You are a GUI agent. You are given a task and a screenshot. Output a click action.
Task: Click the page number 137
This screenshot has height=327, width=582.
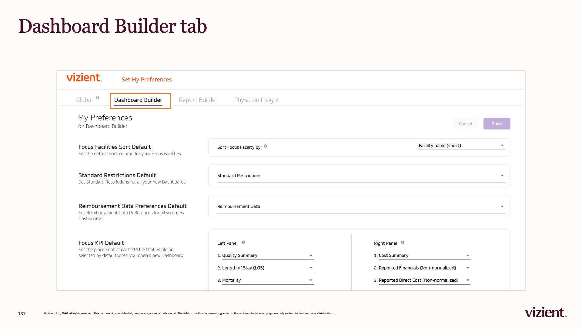pyautogui.click(x=22, y=314)
